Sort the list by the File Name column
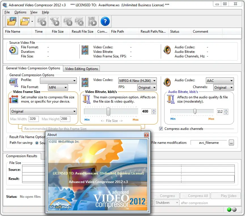The image size is (245, 216). point(17,32)
